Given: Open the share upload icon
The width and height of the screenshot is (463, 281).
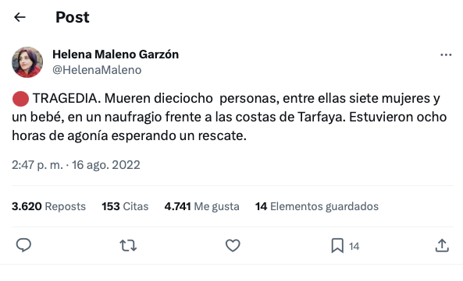Looking at the screenshot, I should coord(442,246).
